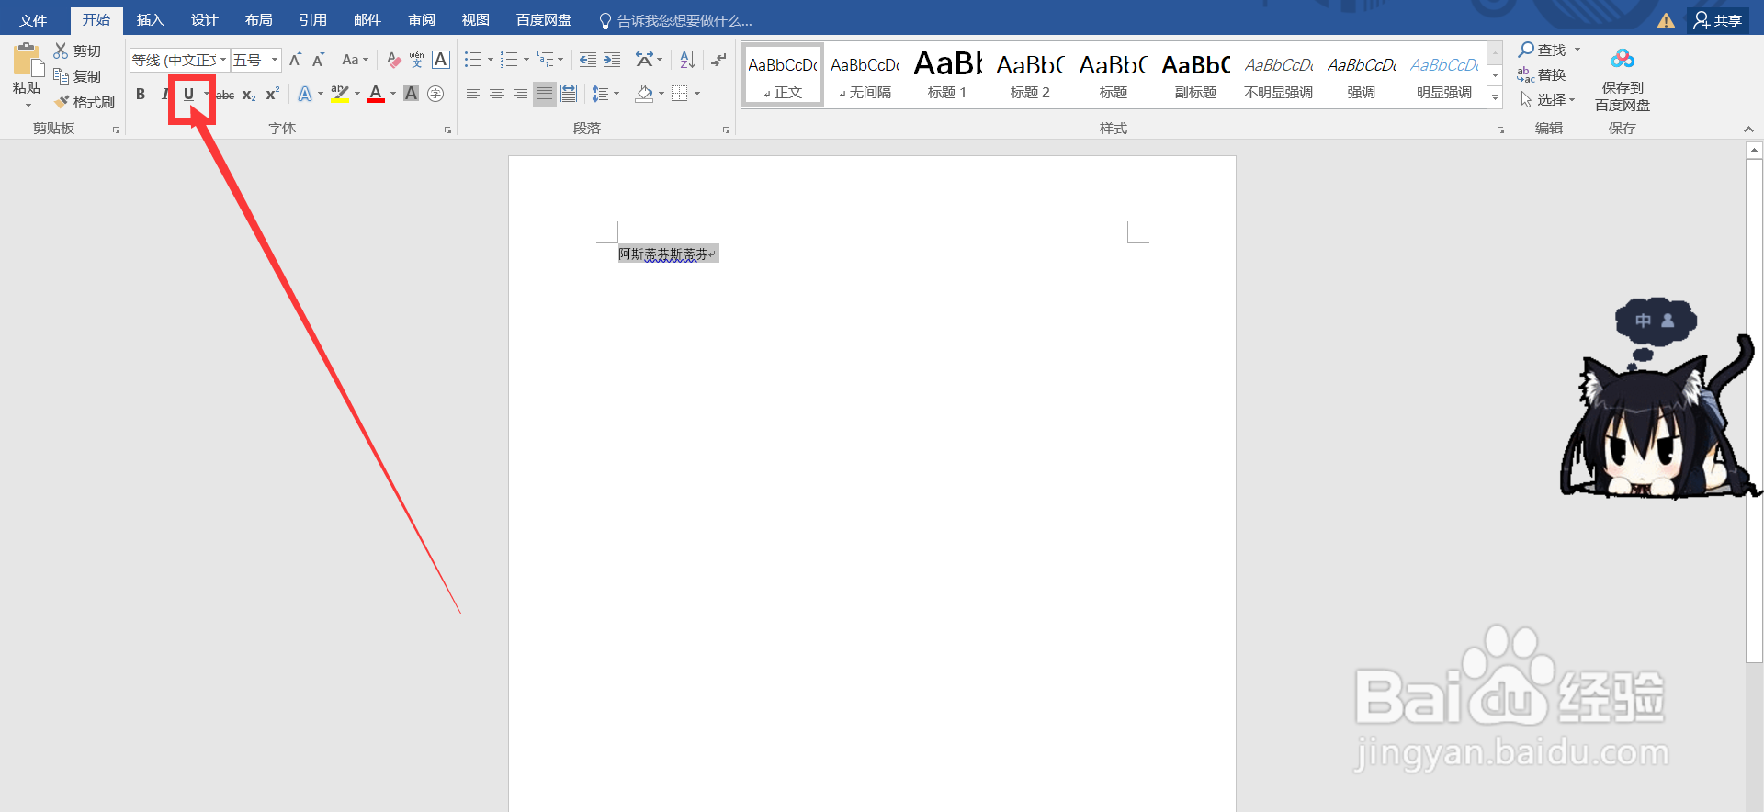Toggle character shading (gray A)
Screen dimensions: 1764x812
pos(411,94)
